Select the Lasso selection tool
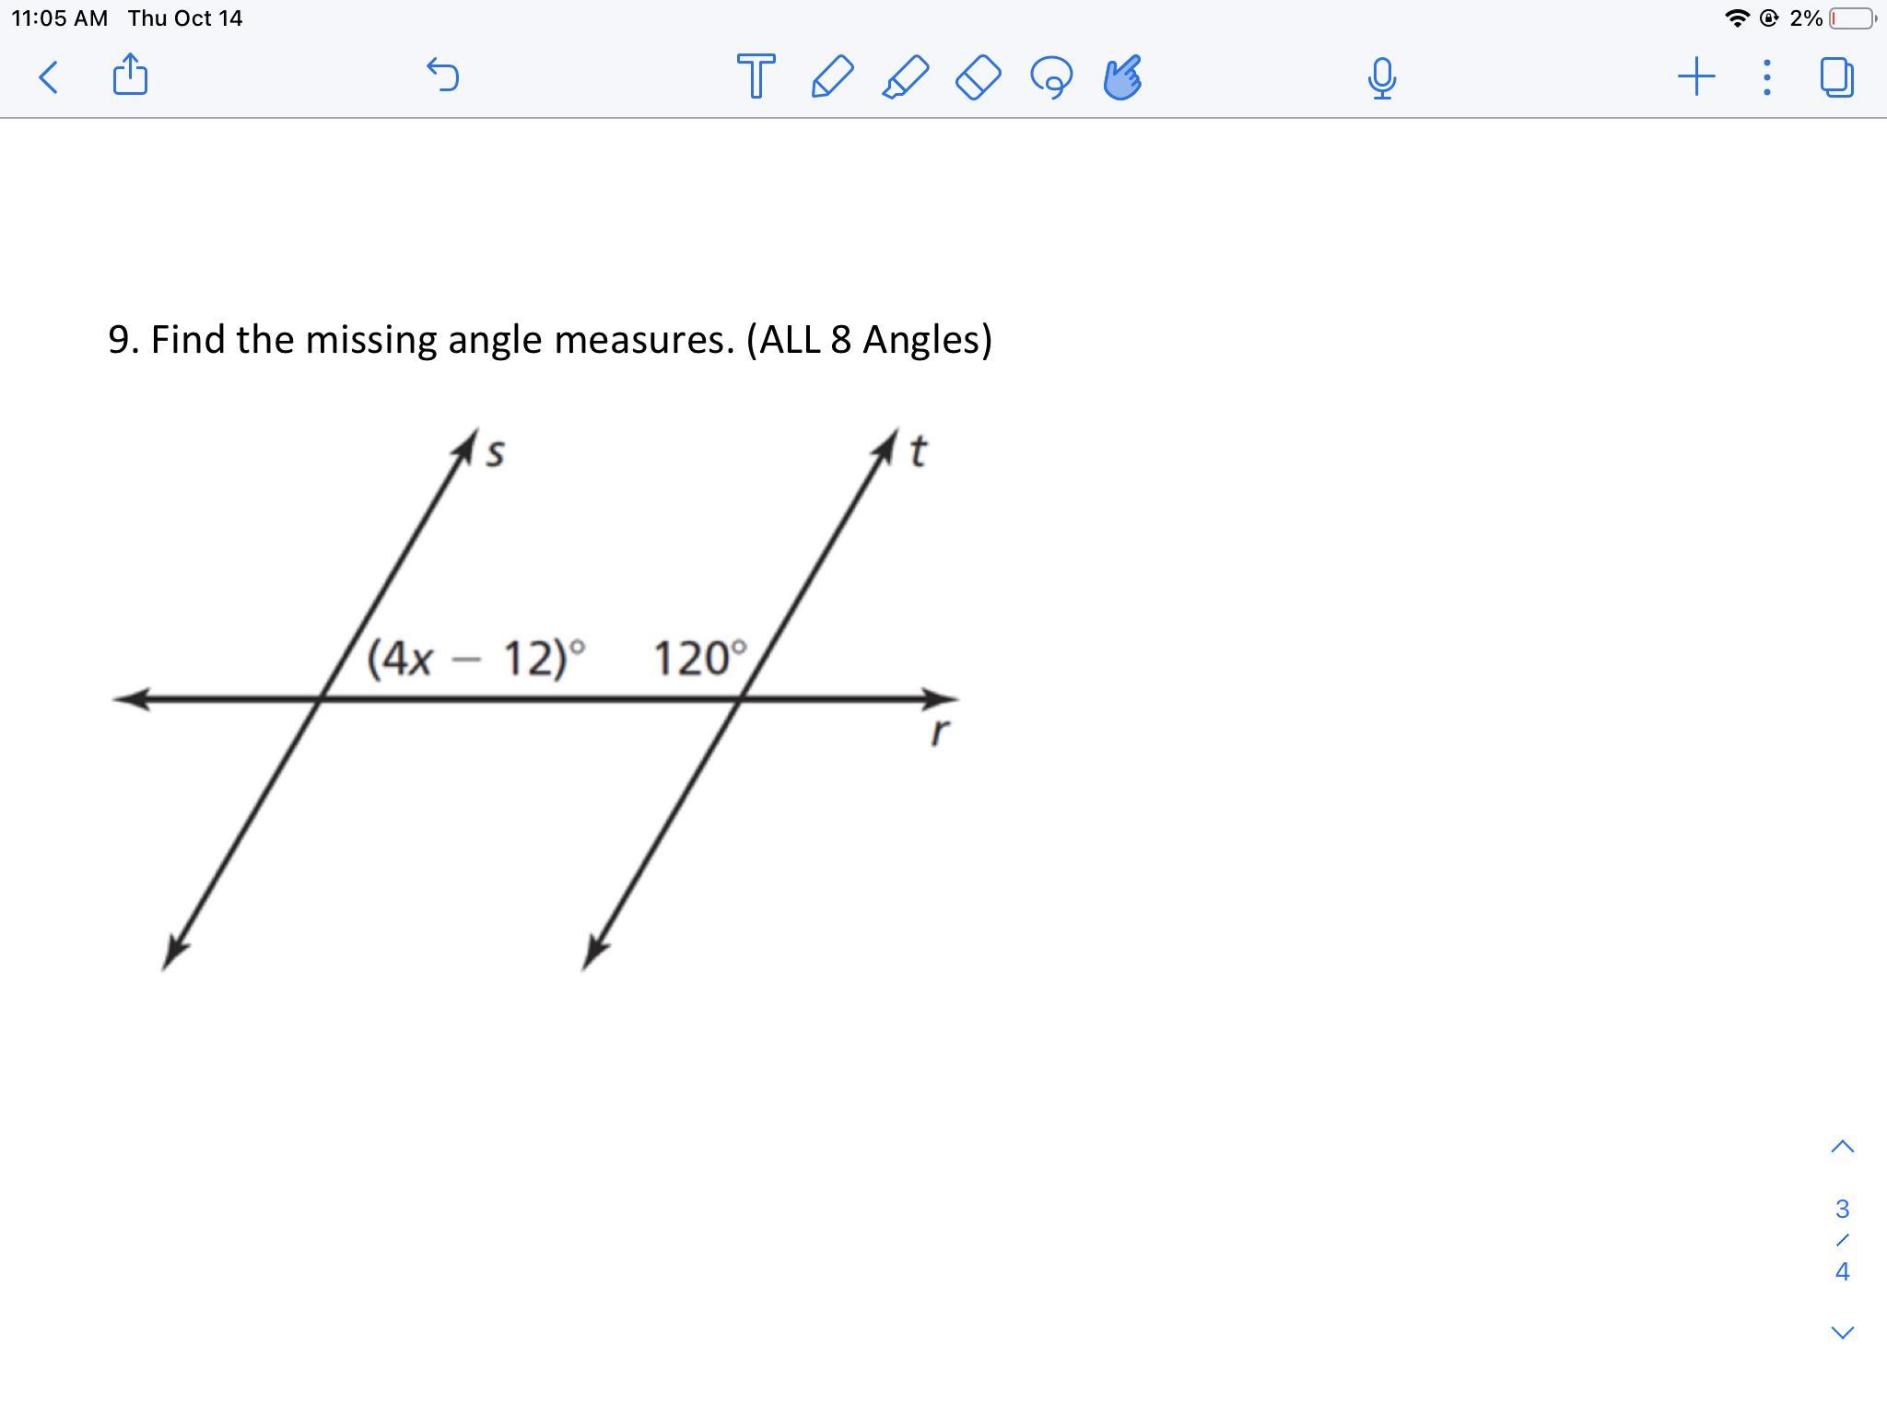This screenshot has height=1415, width=1887. [1051, 76]
